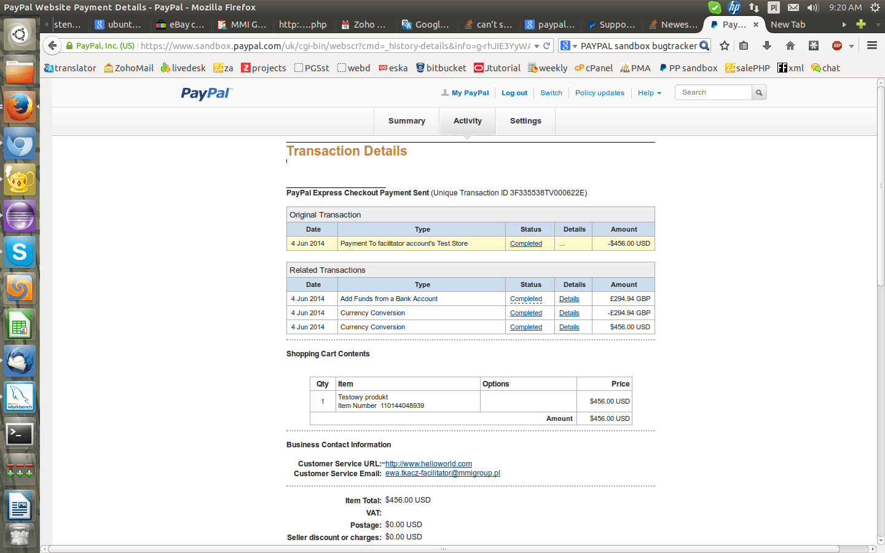Switch to the eBay browser tab
Image resolution: width=885 pixels, height=553 pixels.
(181, 25)
